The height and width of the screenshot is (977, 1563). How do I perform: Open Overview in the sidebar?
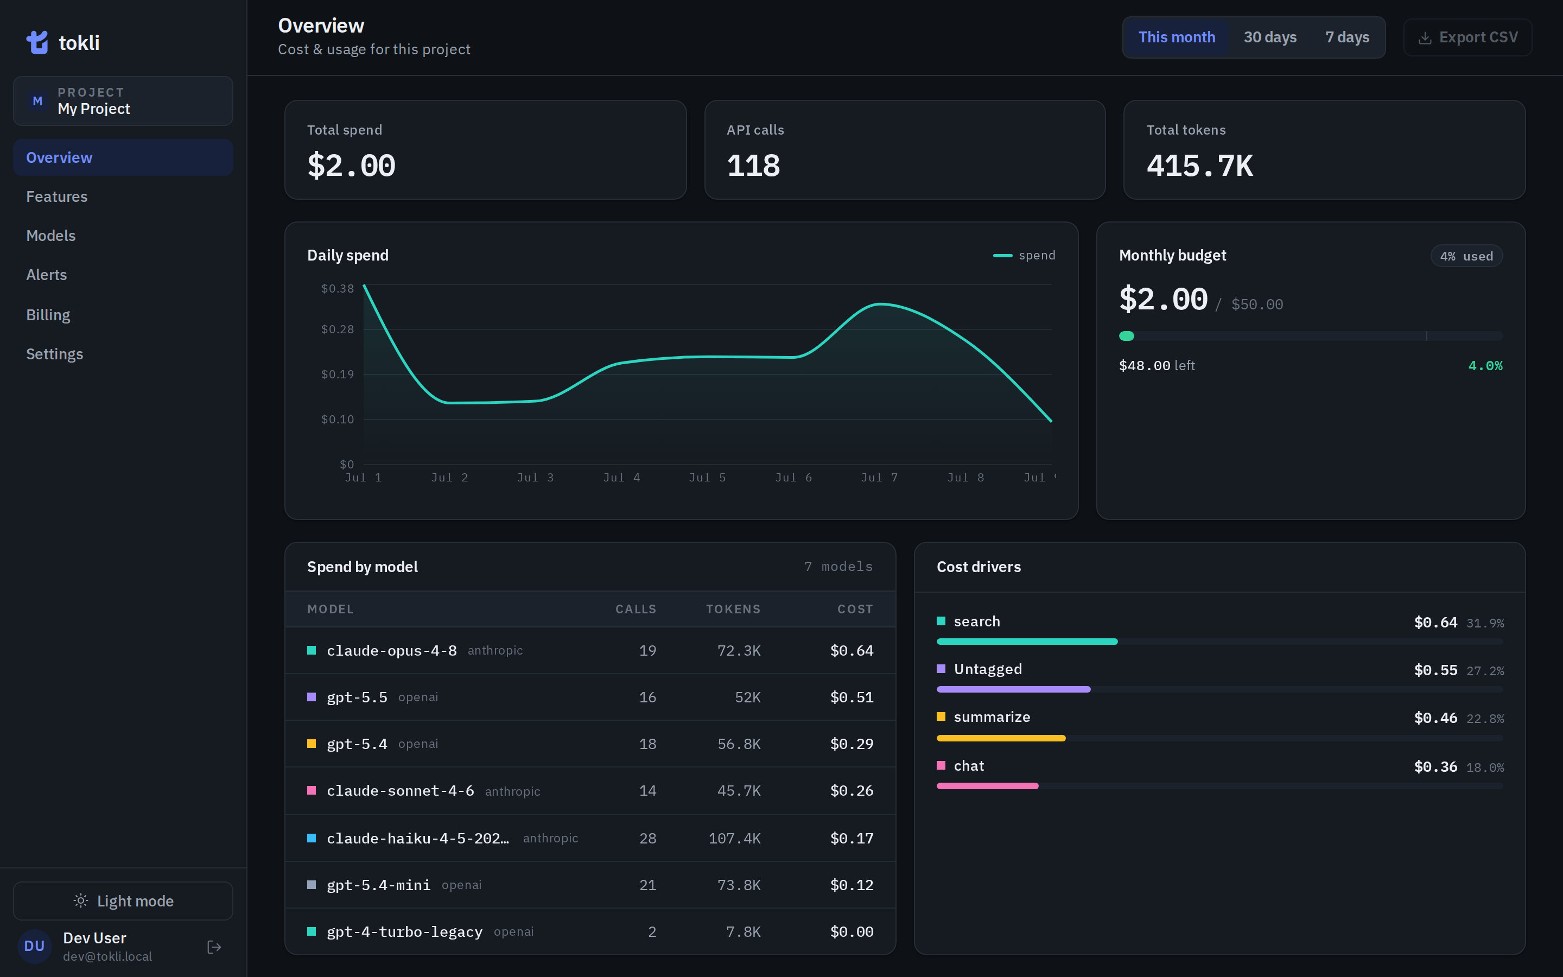[123, 157]
